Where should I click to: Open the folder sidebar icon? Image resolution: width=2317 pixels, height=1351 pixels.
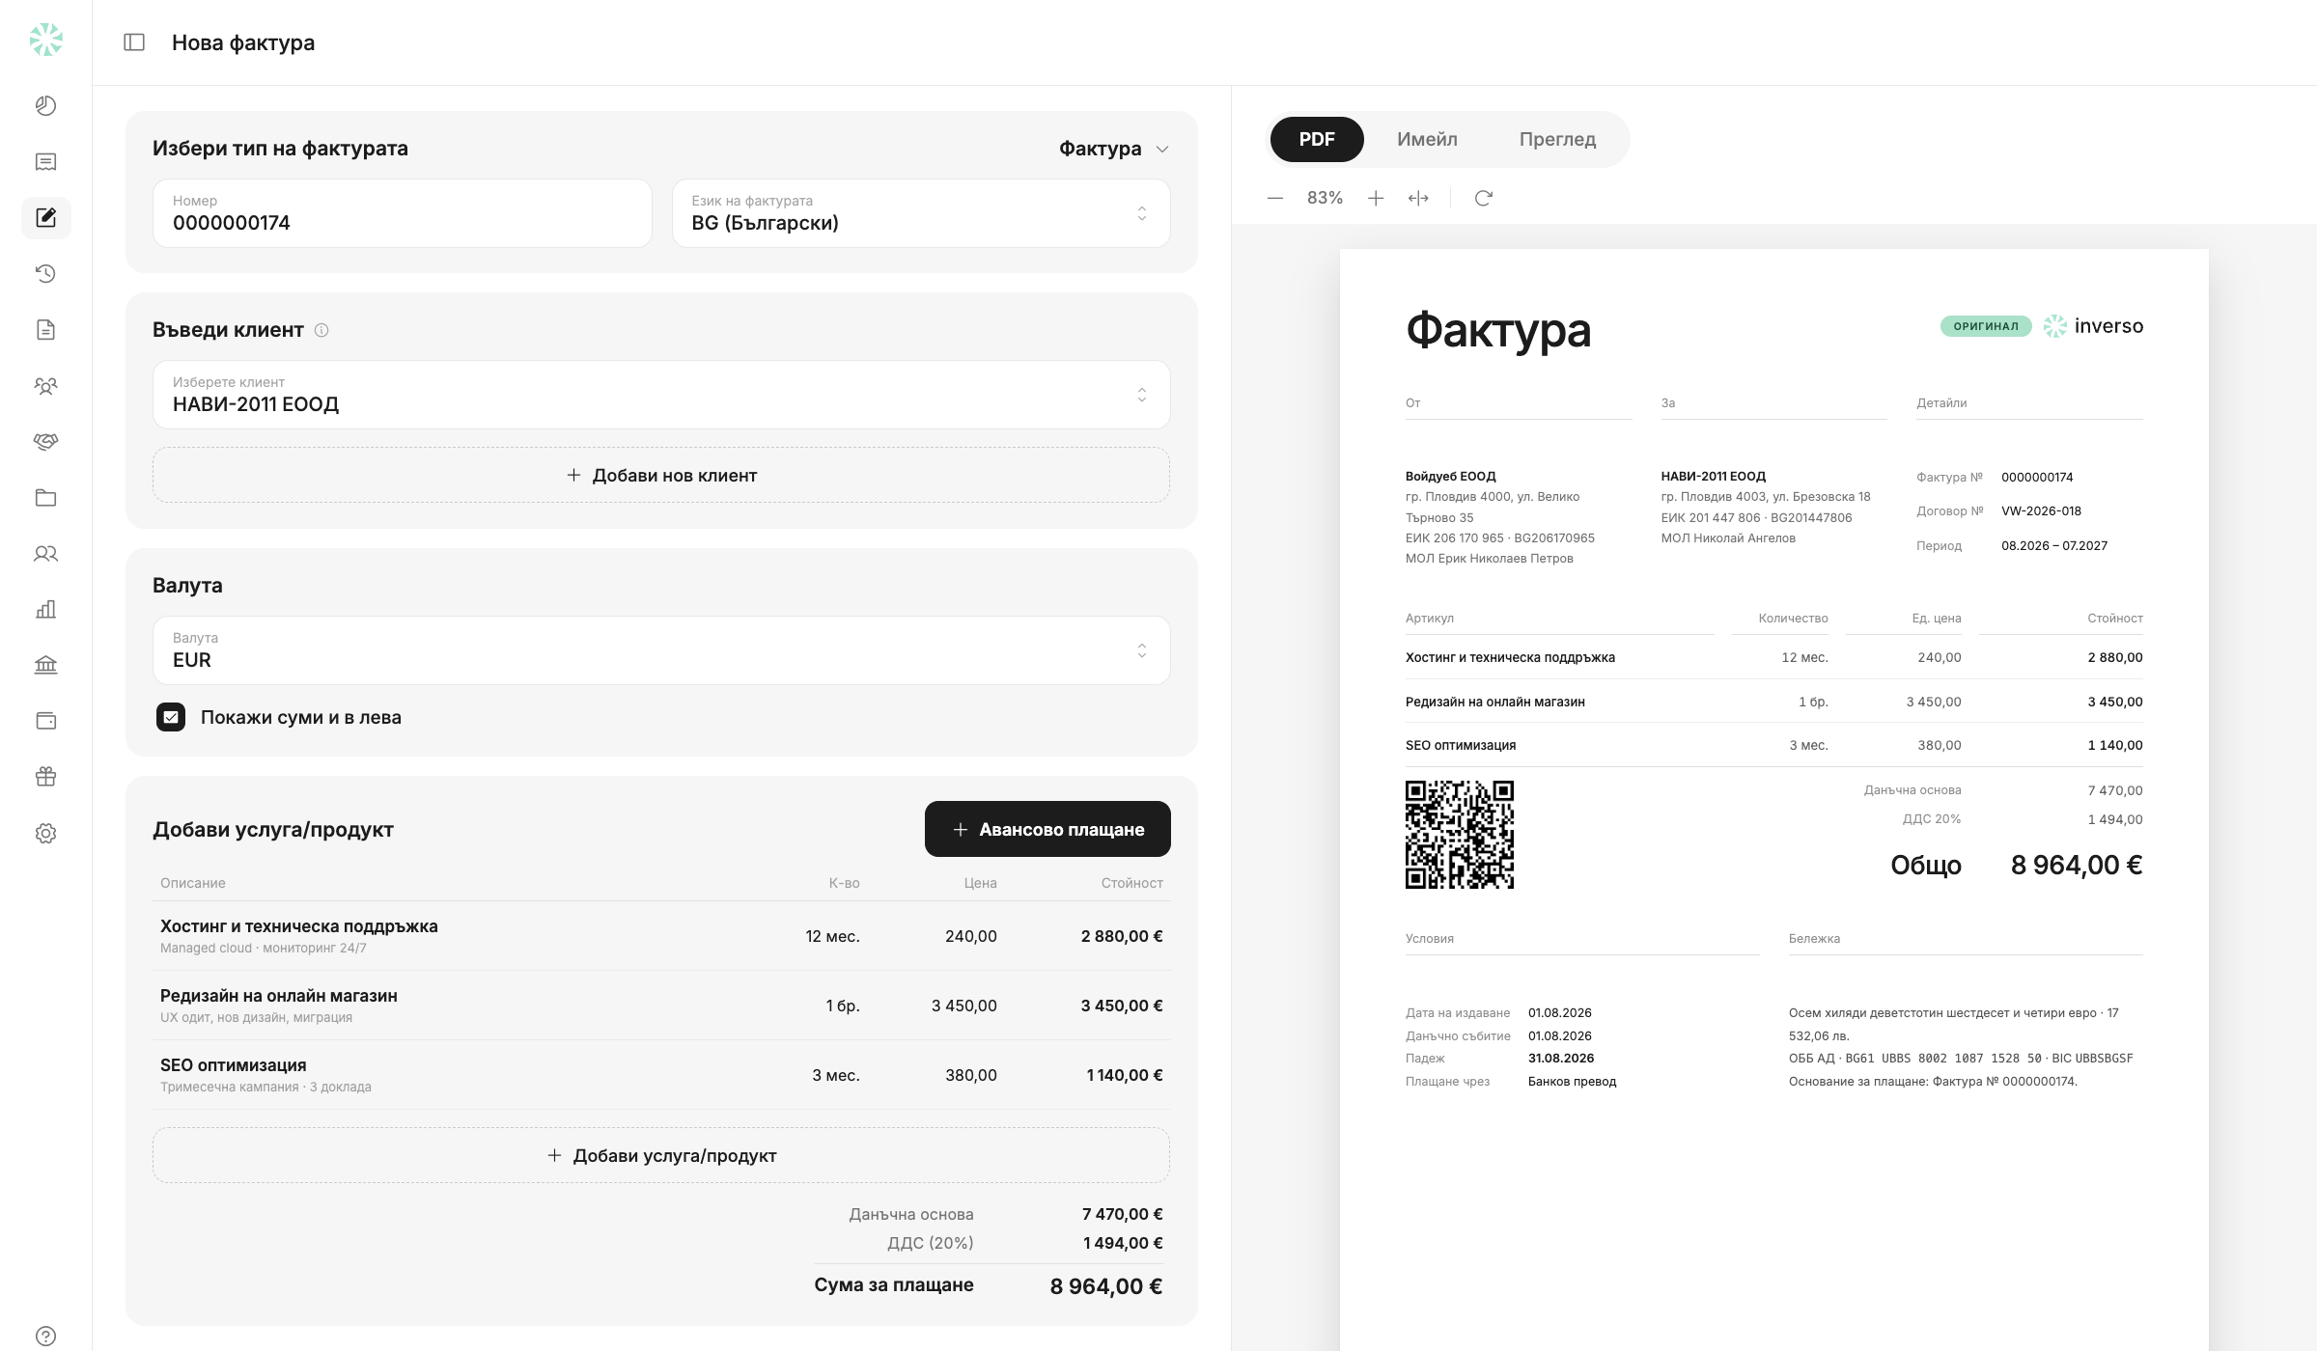[45, 498]
